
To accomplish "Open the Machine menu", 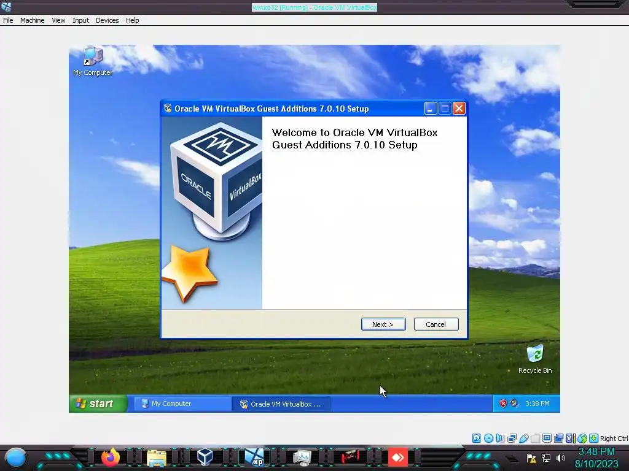I will pos(32,20).
